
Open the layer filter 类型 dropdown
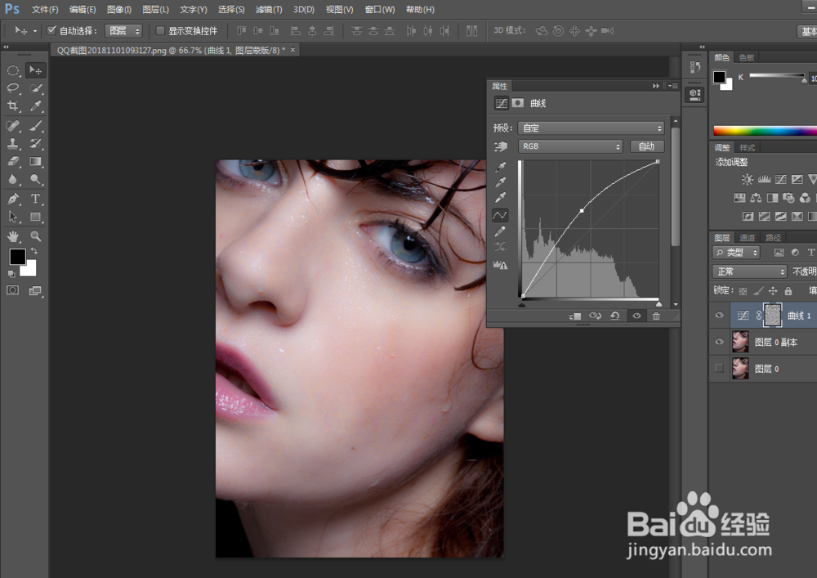[x=736, y=253]
